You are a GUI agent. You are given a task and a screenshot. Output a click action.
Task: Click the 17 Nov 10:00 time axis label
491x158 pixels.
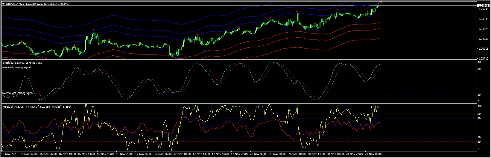pos(183,154)
